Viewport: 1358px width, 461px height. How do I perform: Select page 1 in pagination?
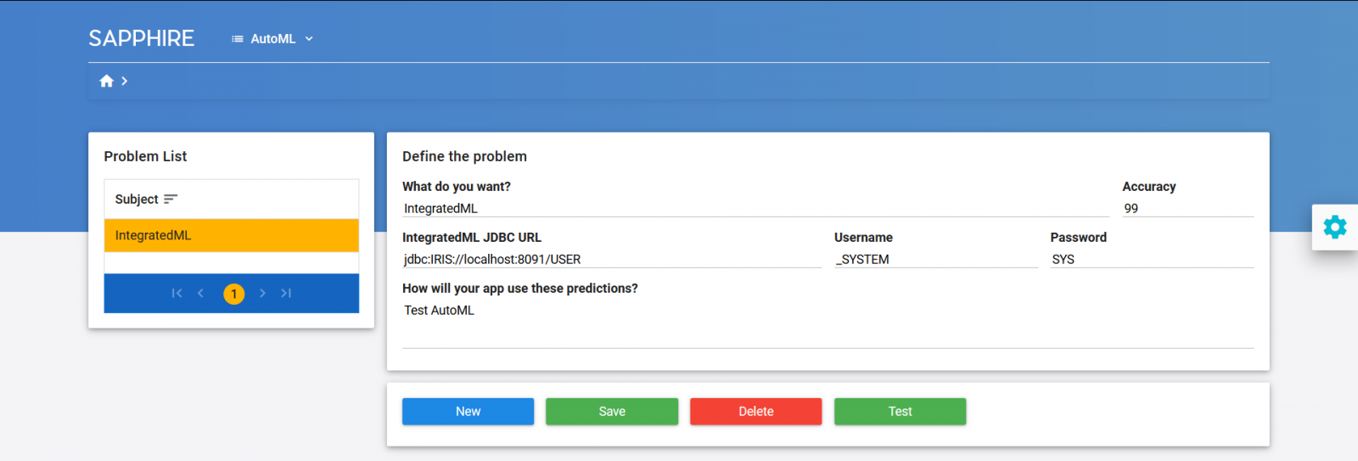pyautogui.click(x=234, y=294)
